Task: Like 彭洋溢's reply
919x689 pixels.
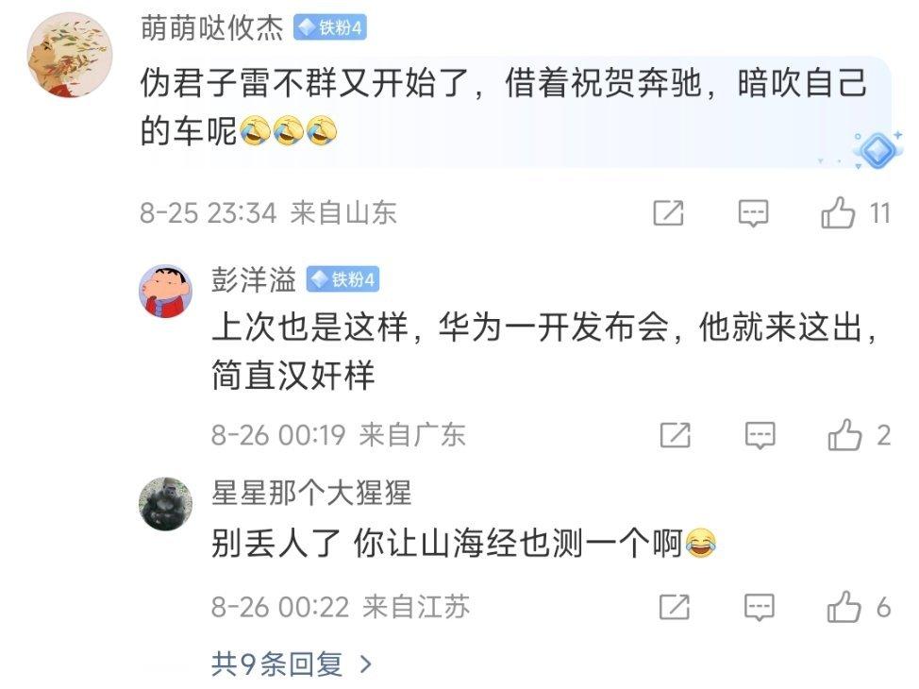Action: [x=844, y=434]
